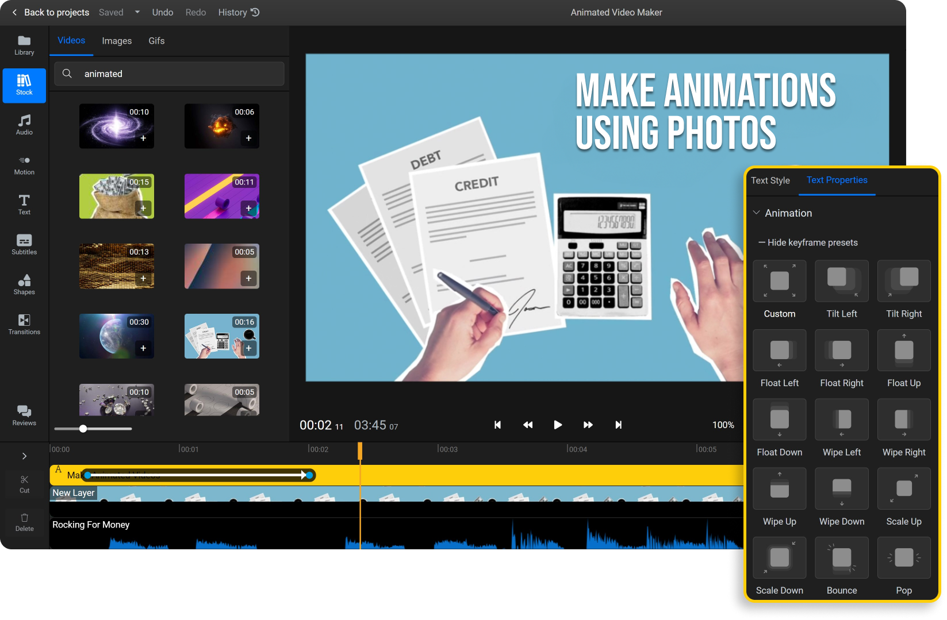Click the Delete tool
947x620 pixels.
(24, 523)
